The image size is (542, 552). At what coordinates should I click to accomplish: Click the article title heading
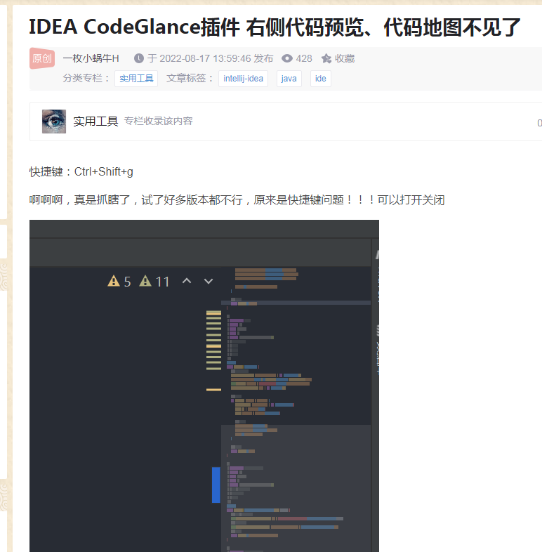[275, 27]
